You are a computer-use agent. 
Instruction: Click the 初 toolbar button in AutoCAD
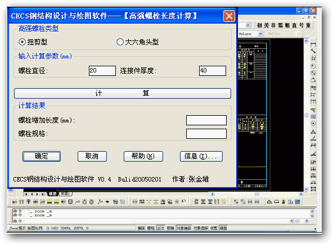click(x=259, y=25)
